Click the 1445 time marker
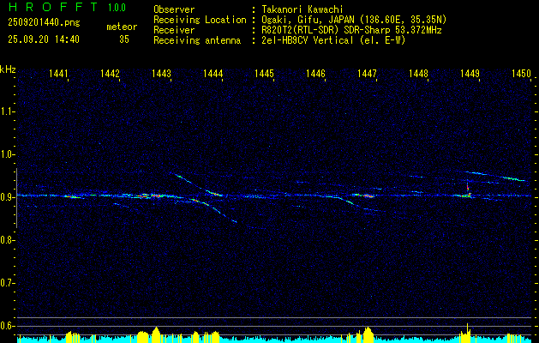Screen dimensions: 539x343 [x=264, y=73]
